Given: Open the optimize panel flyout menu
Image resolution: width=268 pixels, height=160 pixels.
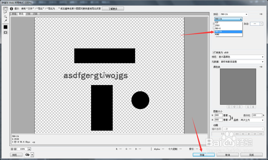Looking at the screenshot, I should [261, 14].
